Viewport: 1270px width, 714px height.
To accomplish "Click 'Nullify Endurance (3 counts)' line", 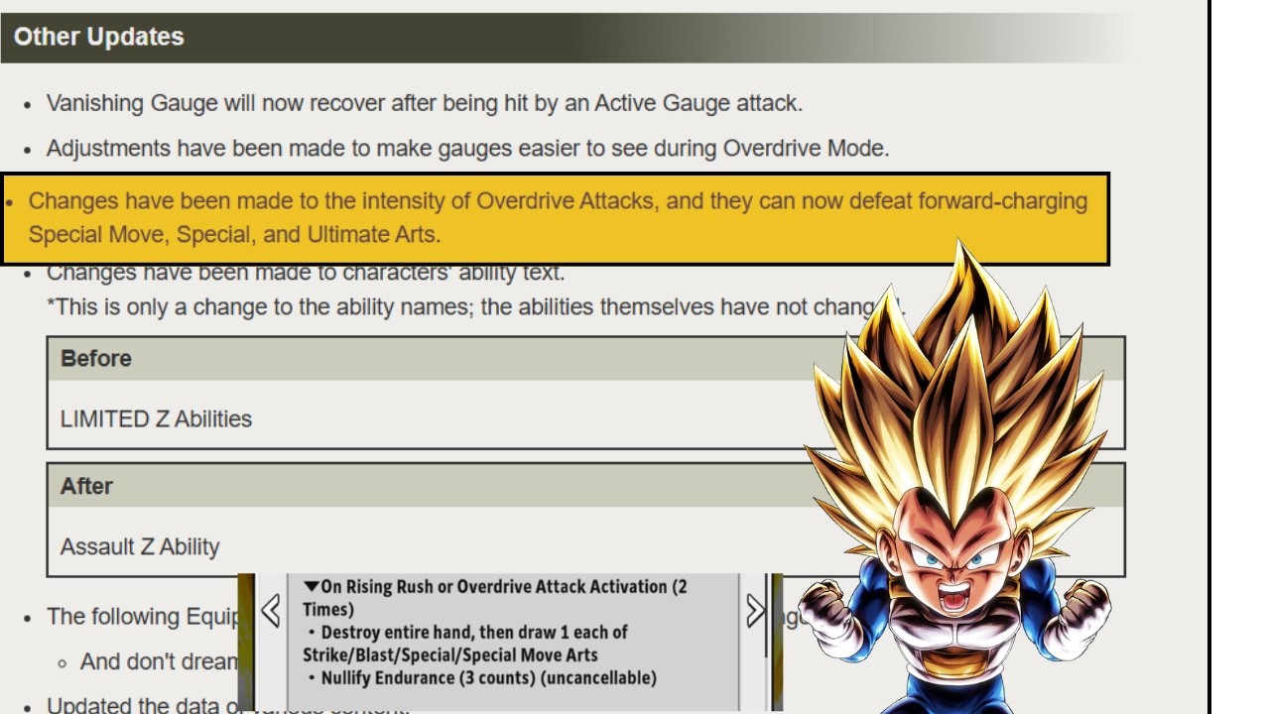I will [x=481, y=678].
